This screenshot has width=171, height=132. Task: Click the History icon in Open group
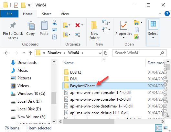coord(137,37)
